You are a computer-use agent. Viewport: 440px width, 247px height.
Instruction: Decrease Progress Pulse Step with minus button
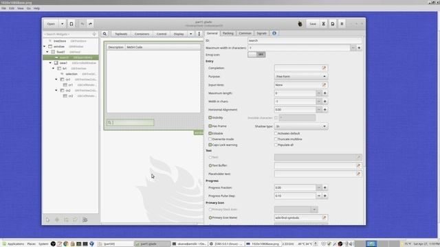tap(319, 196)
